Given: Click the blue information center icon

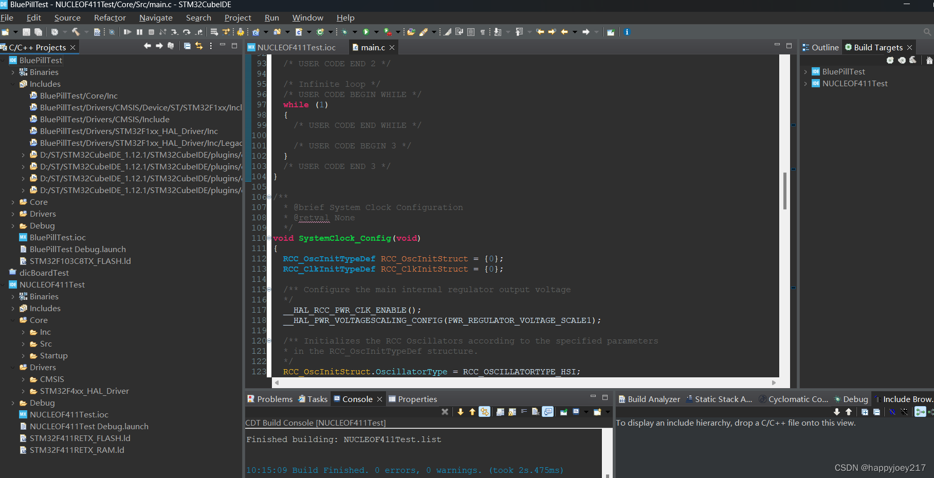Looking at the screenshot, I should [627, 32].
